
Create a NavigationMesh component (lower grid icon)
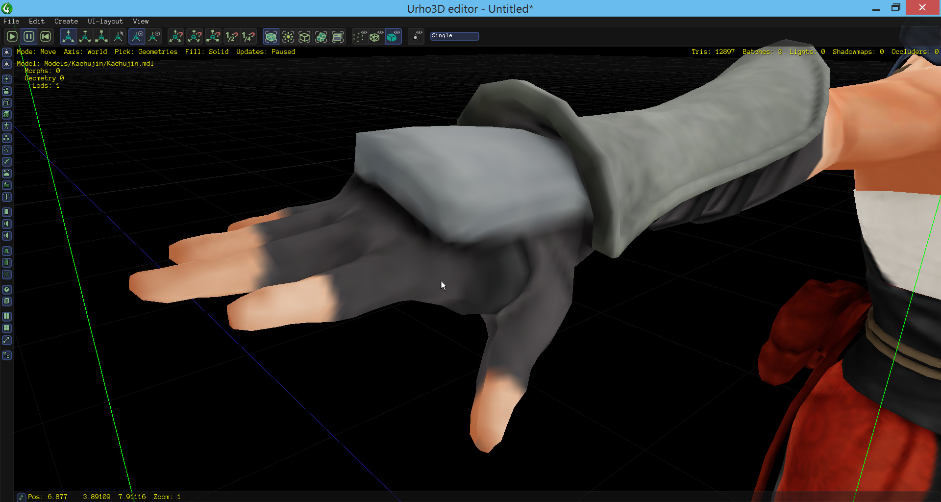point(7,328)
